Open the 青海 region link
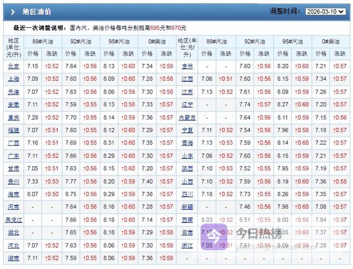 click(187, 143)
